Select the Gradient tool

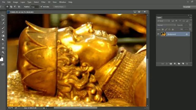3,36
